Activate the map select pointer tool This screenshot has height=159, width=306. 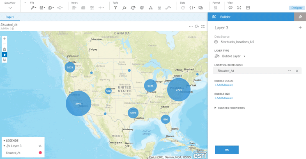[5, 55]
